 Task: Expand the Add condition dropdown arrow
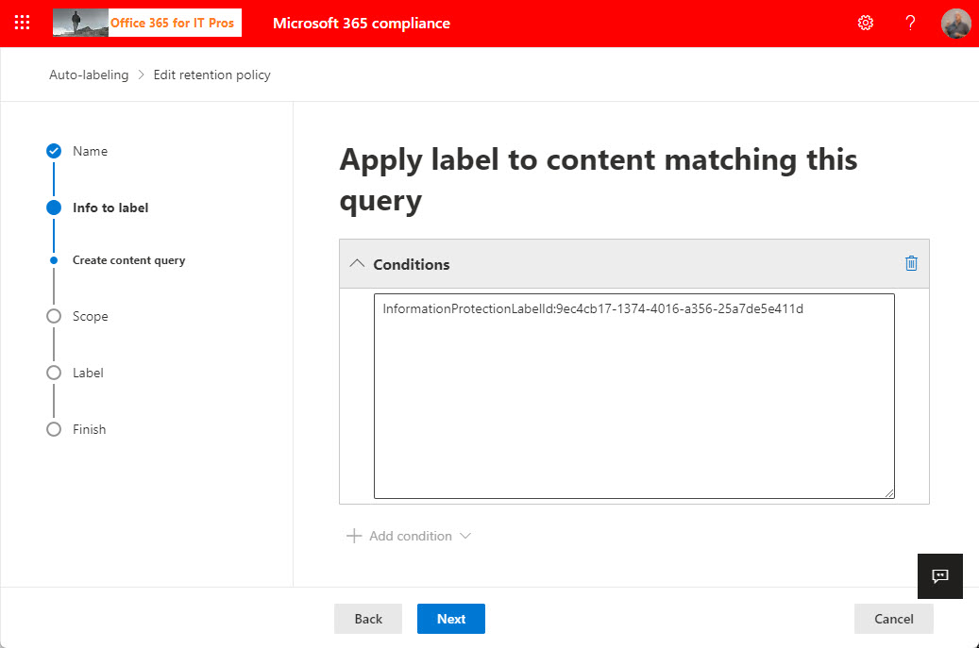(464, 536)
